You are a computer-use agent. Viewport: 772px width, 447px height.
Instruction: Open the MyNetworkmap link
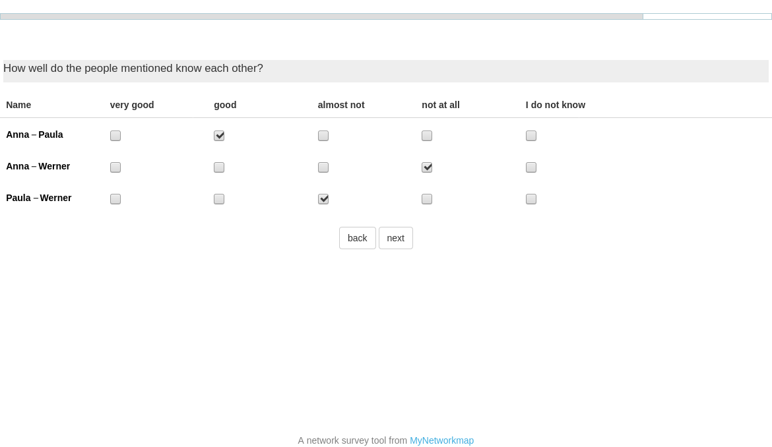(441, 440)
